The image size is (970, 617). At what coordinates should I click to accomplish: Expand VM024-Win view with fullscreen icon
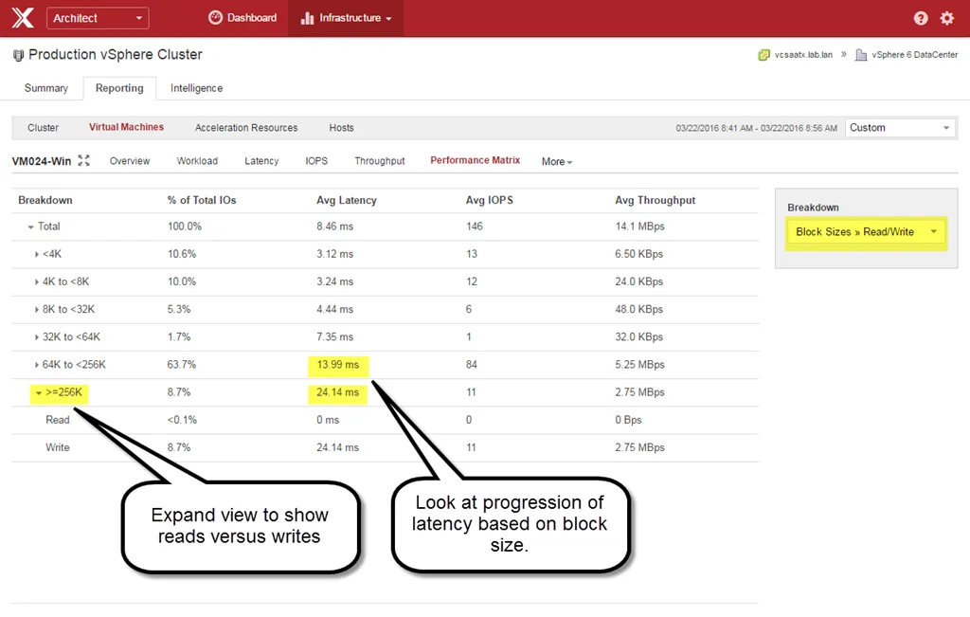click(83, 161)
